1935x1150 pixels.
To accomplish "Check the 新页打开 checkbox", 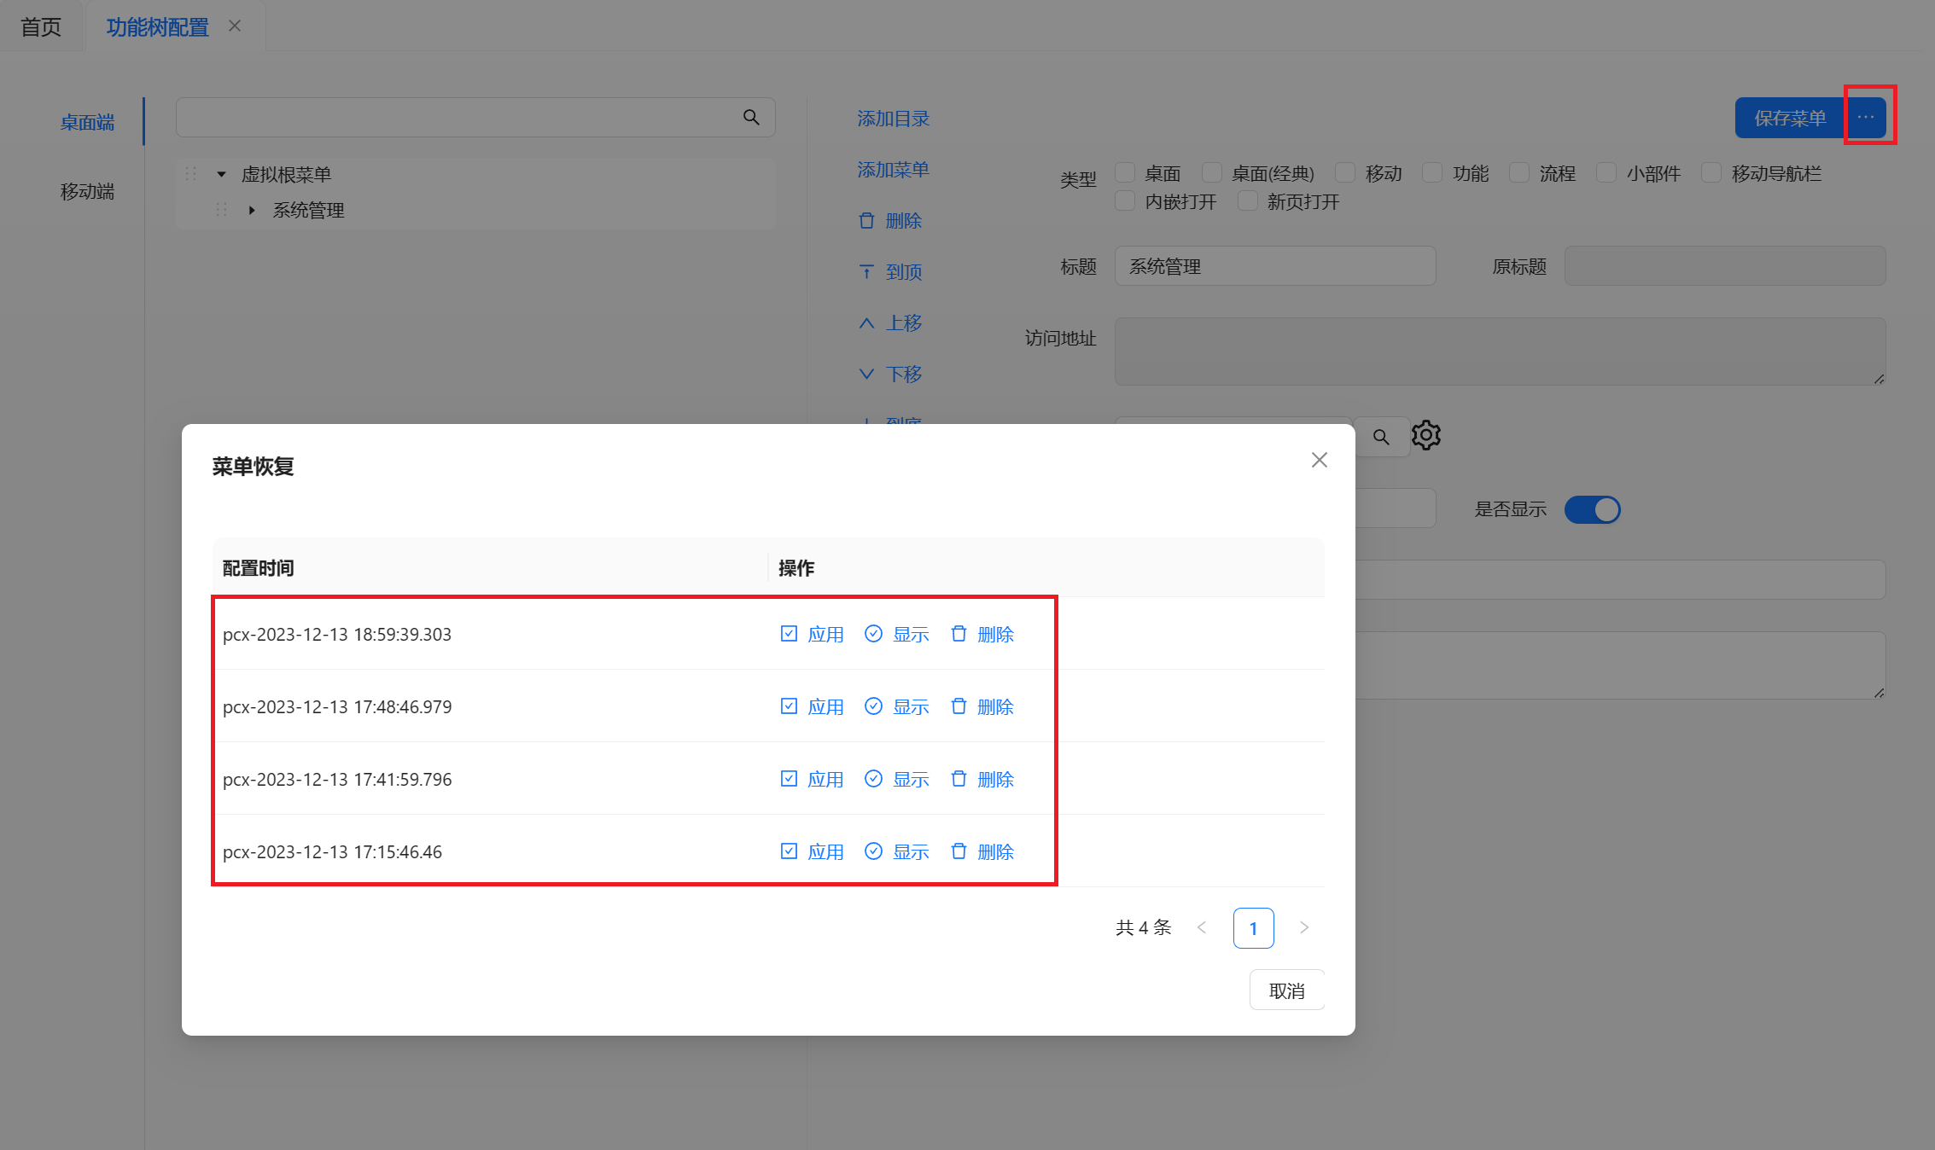I will click(1248, 201).
